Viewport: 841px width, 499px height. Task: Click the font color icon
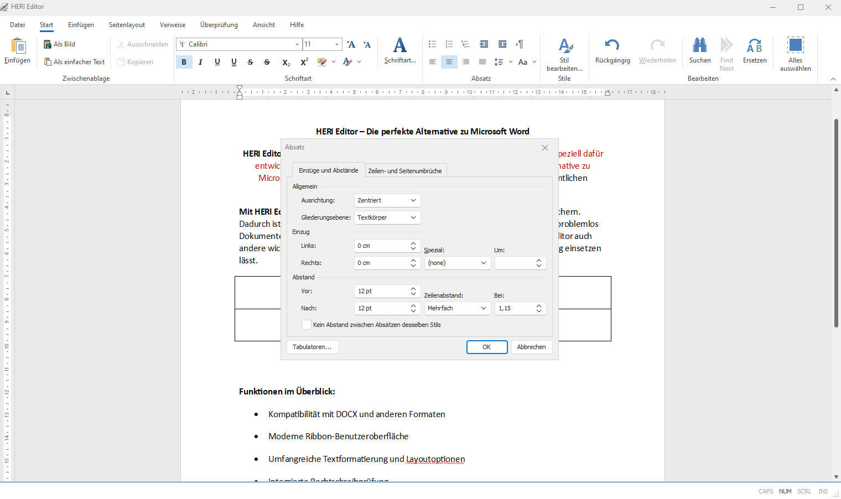(347, 62)
